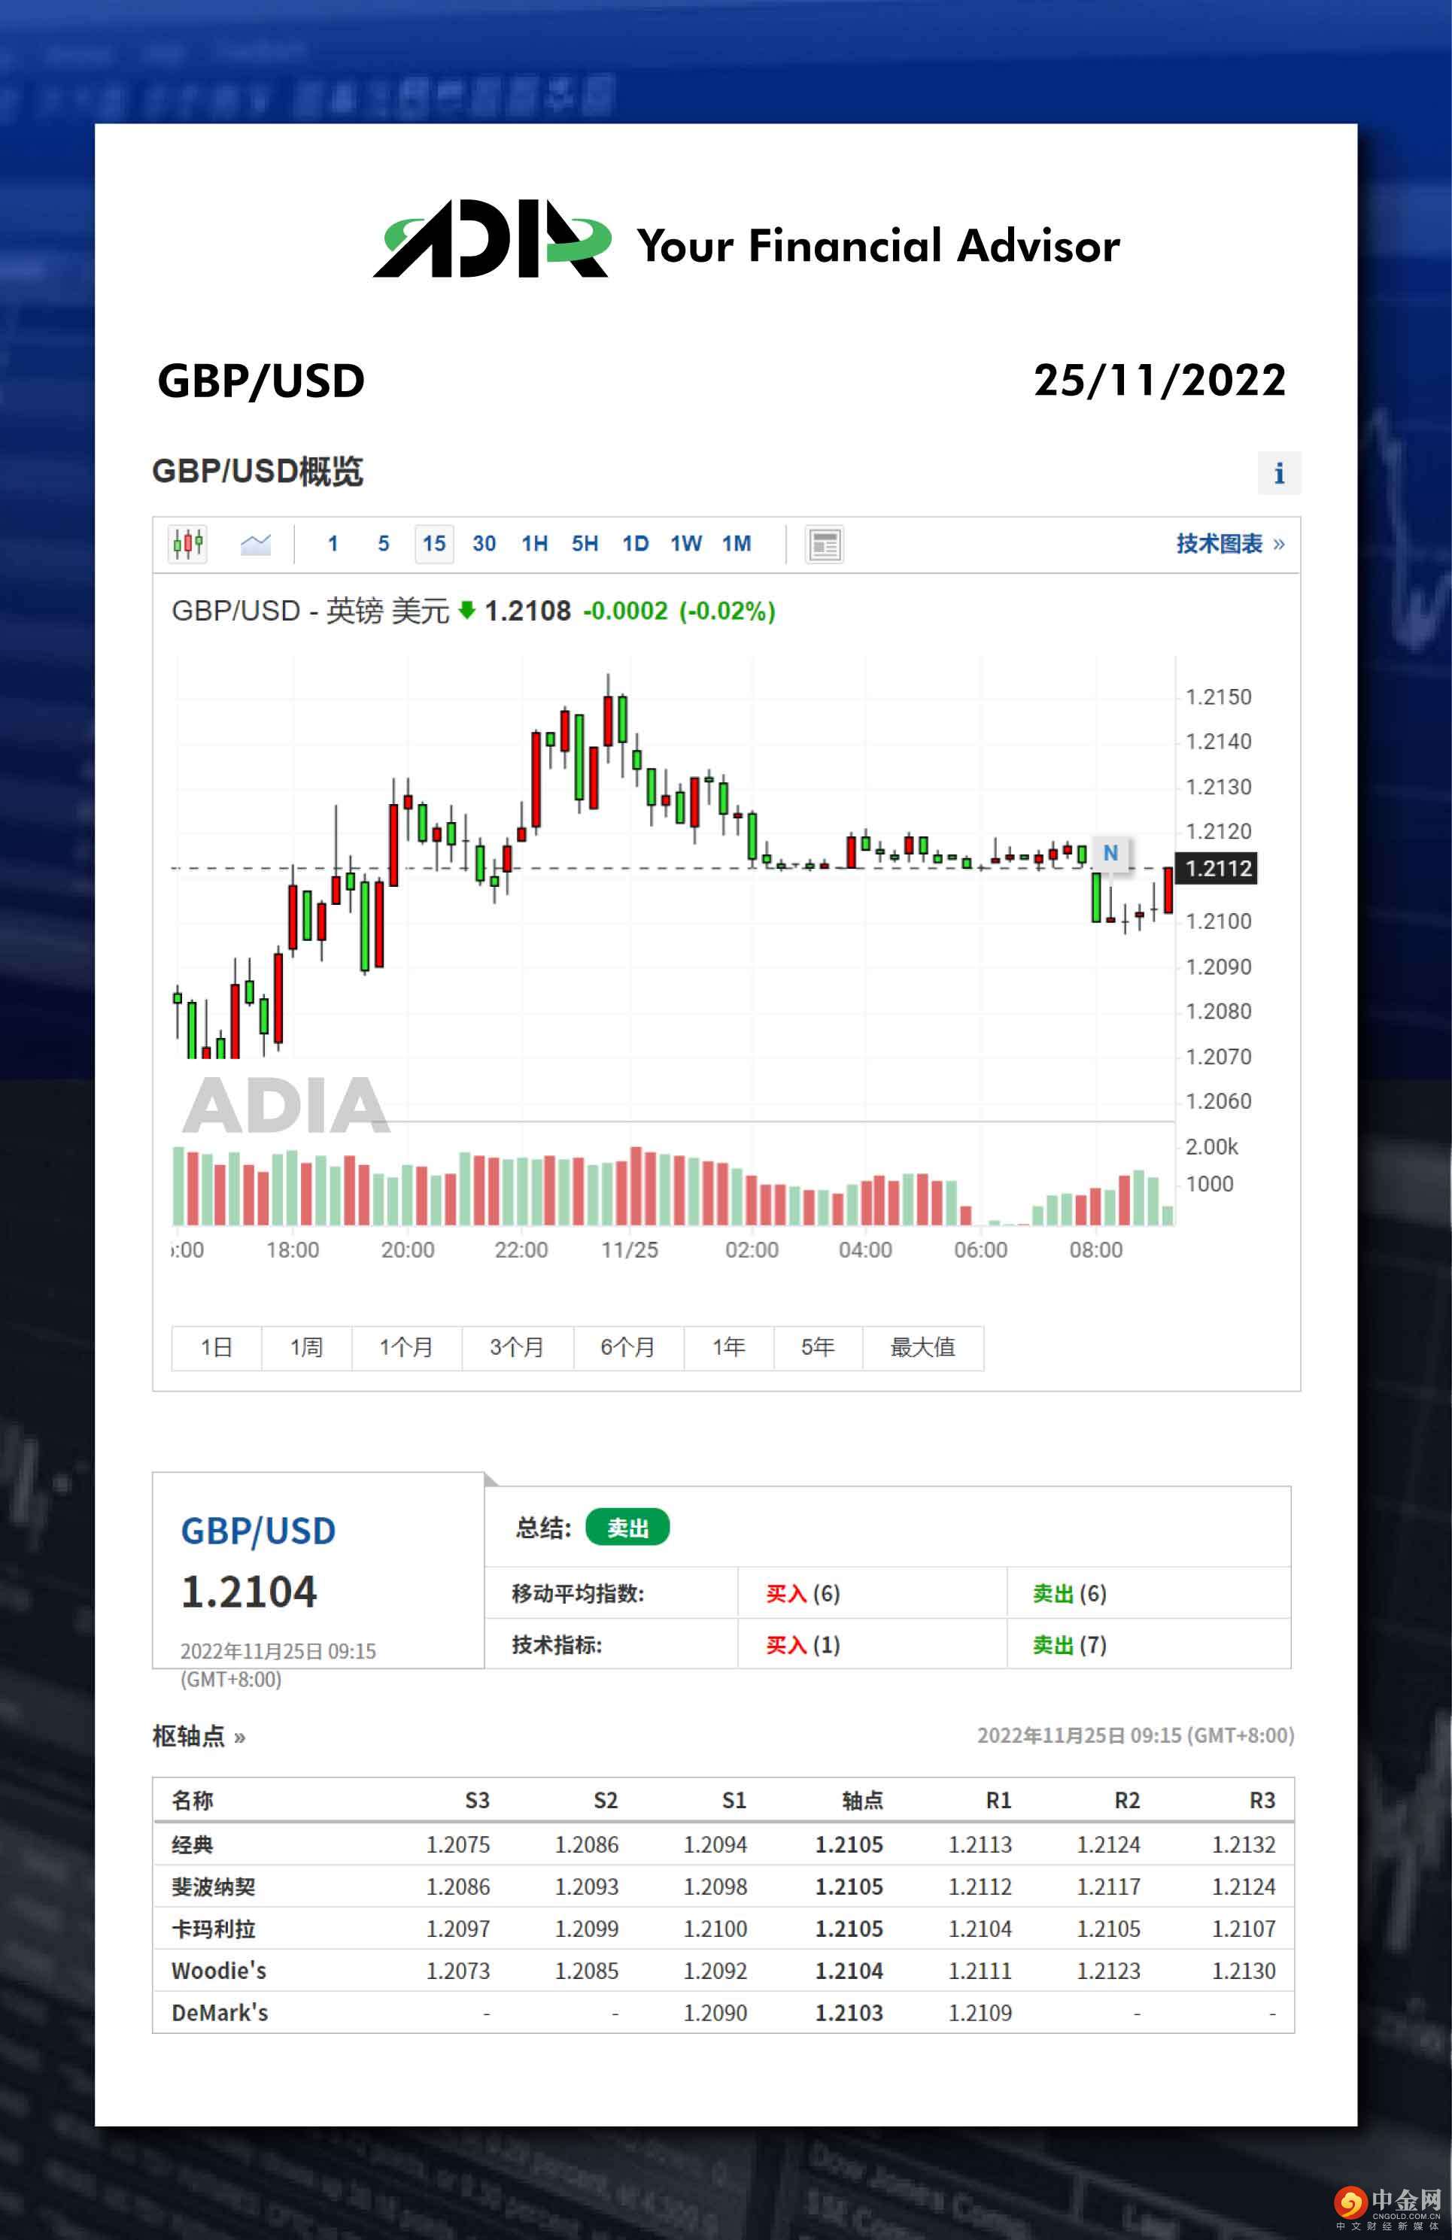Open the GBP/USD link in summary box
1452x2240 pixels.
pyautogui.click(x=258, y=1531)
